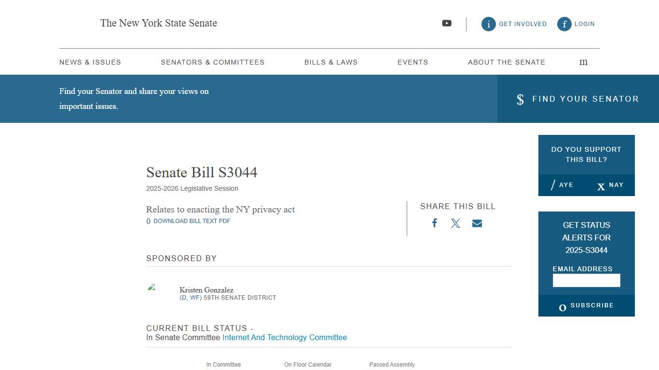
Task: Share this bill via email
Action: (x=477, y=223)
